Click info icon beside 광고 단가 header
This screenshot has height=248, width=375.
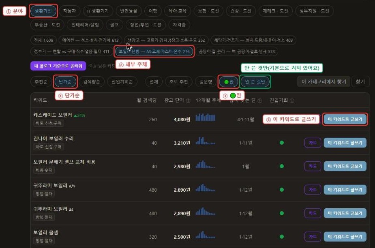pos(188,100)
